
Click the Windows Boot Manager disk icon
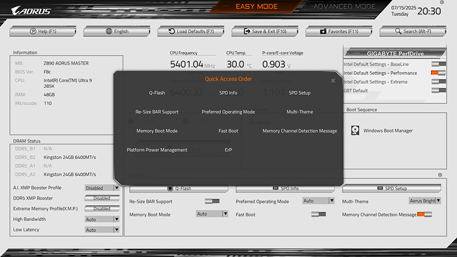355,131
